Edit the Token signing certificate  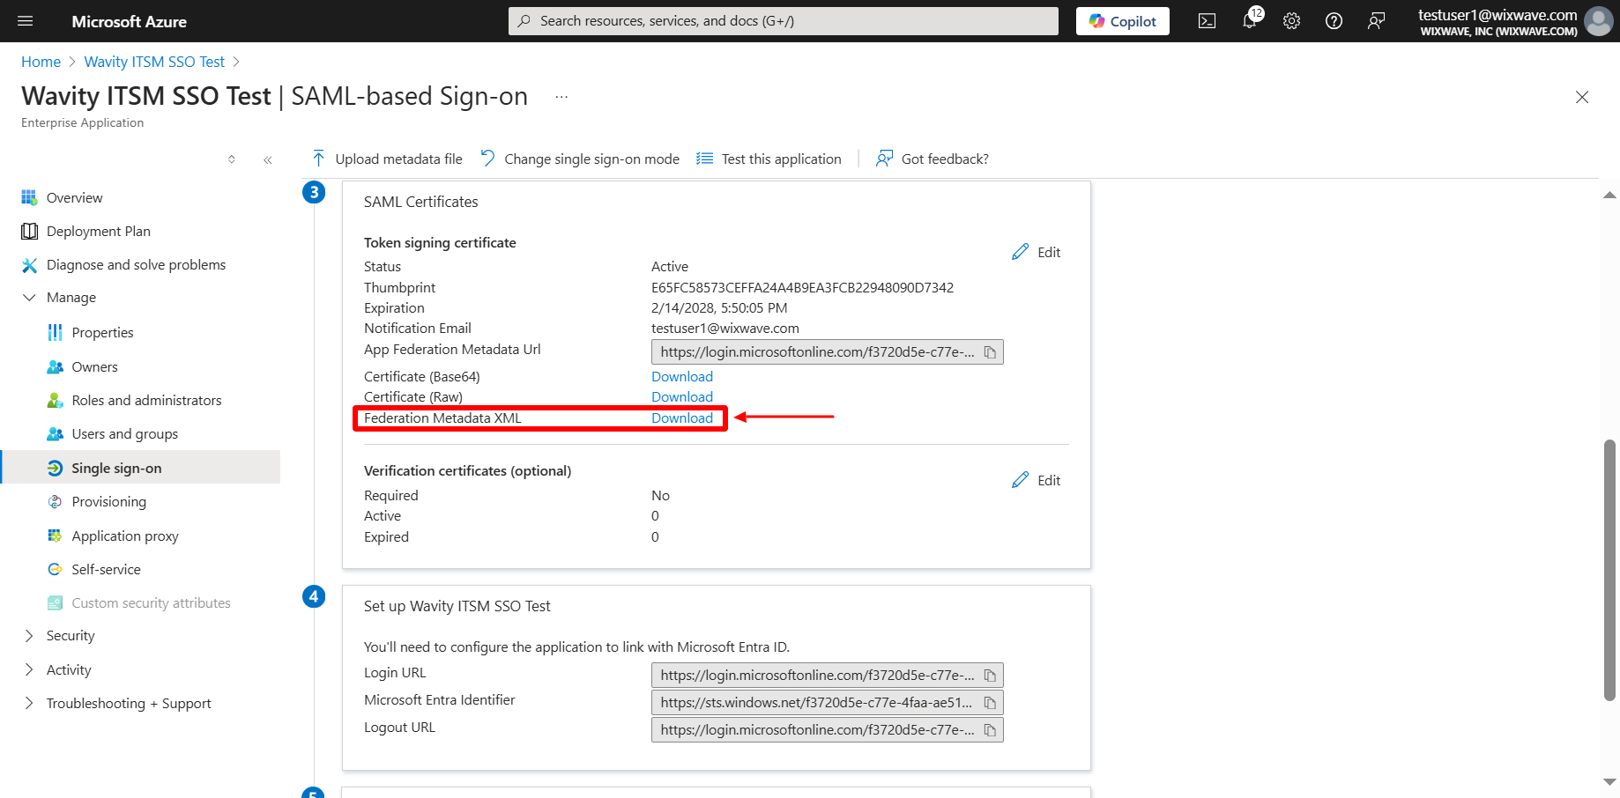tap(1037, 252)
